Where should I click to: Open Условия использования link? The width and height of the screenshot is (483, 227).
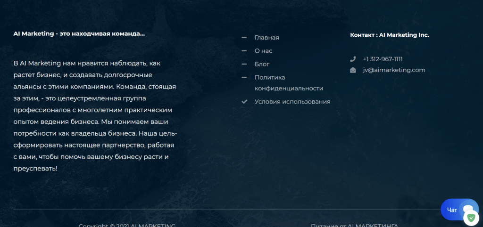(292, 102)
